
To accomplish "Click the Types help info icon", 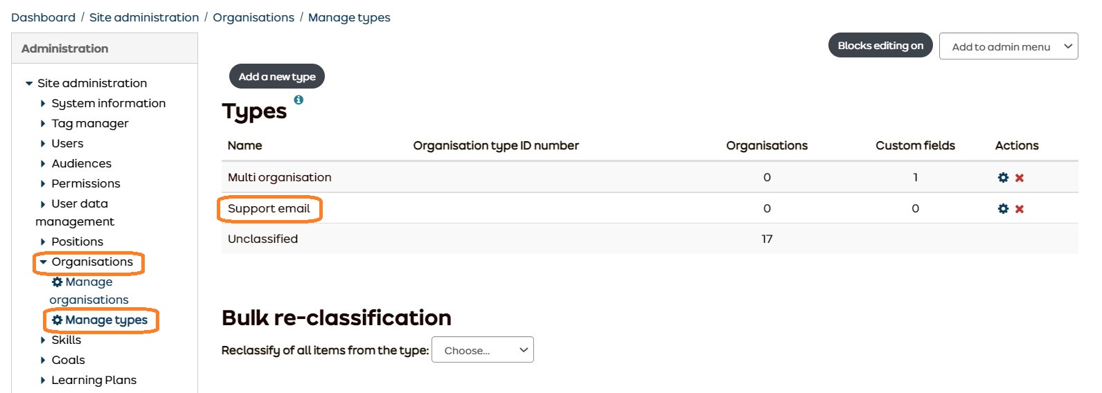I will [299, 100].
